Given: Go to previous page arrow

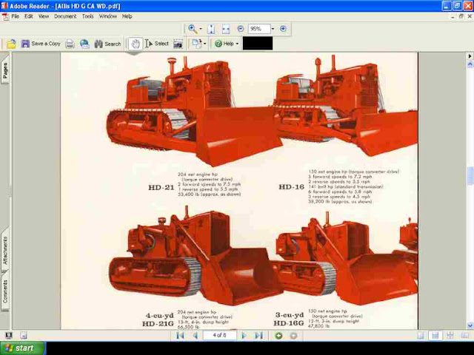Looking at the screenshot, I should pos(196,335).
